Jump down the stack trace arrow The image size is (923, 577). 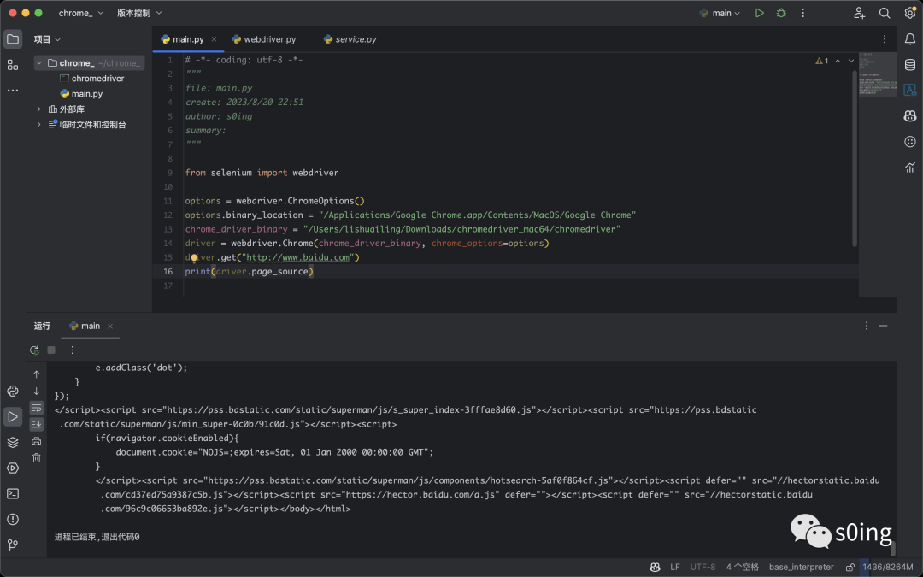(37, 391)
